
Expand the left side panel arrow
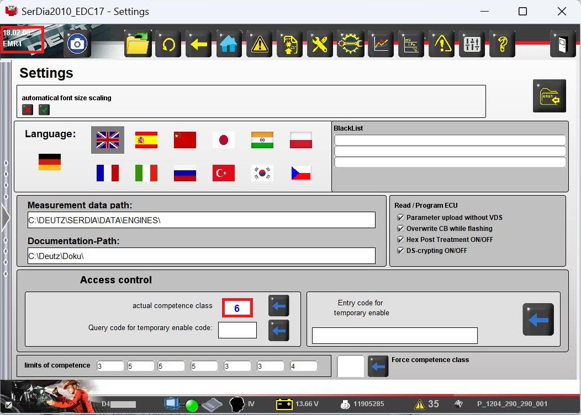pos(6,218)
